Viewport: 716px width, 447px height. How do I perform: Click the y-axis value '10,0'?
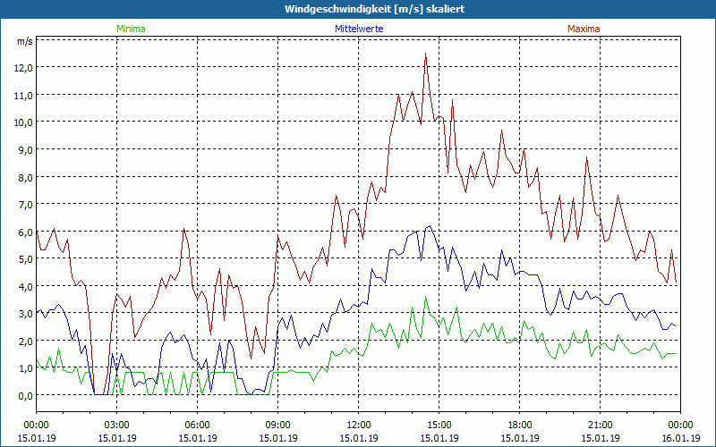coord(24,122)
